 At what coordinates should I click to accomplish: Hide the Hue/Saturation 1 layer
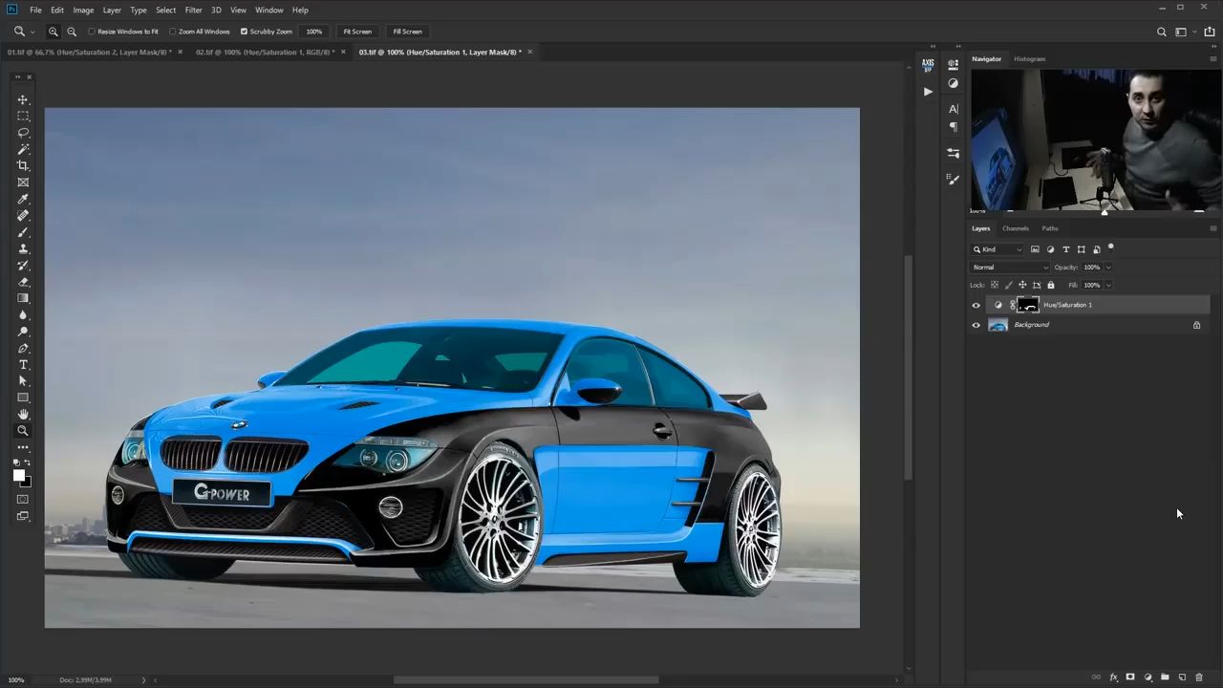pyautogui.click(x=976, y=306)
